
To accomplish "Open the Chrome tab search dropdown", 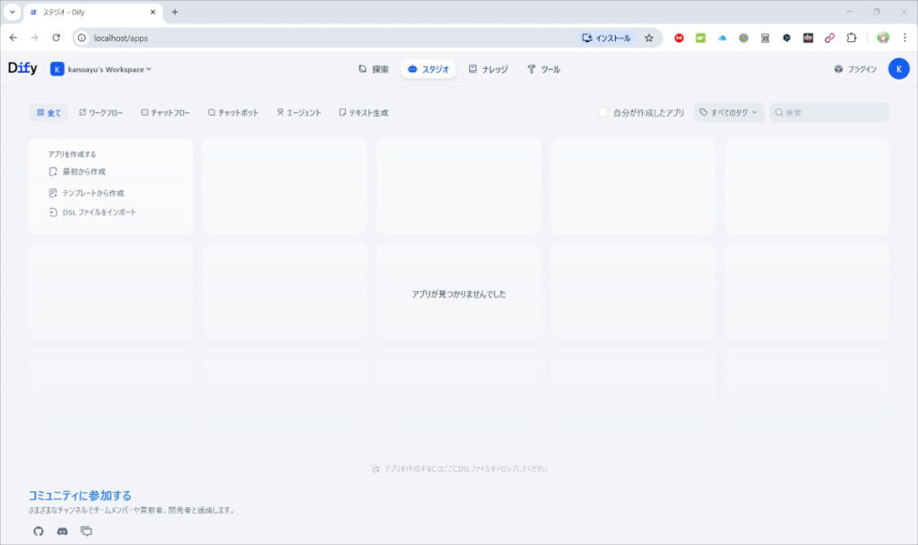I will tap(13, 12).
